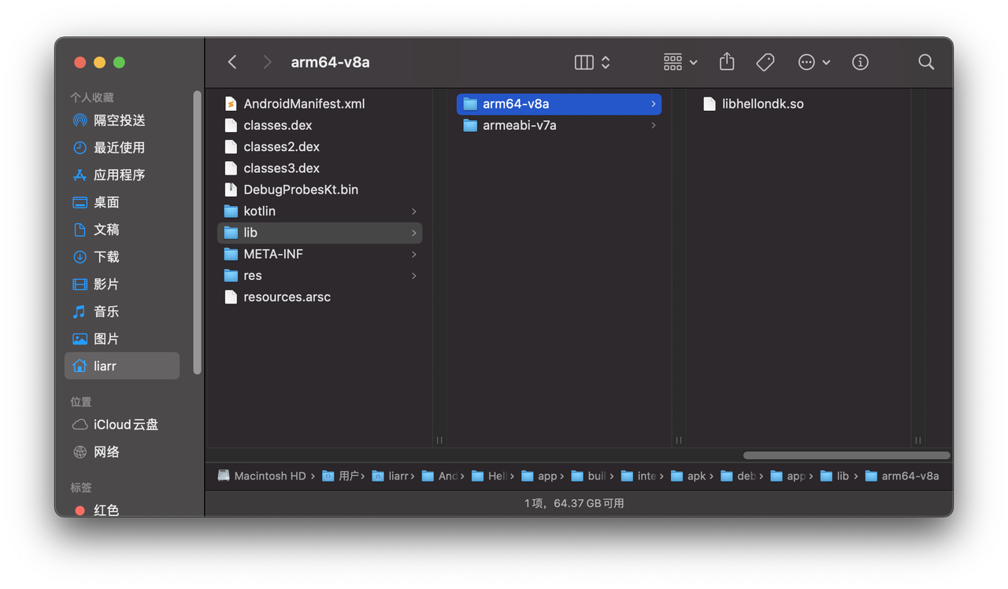
Task: Jump to liarr in path bar
Action: pyautogui.click(x=390, y=476)
